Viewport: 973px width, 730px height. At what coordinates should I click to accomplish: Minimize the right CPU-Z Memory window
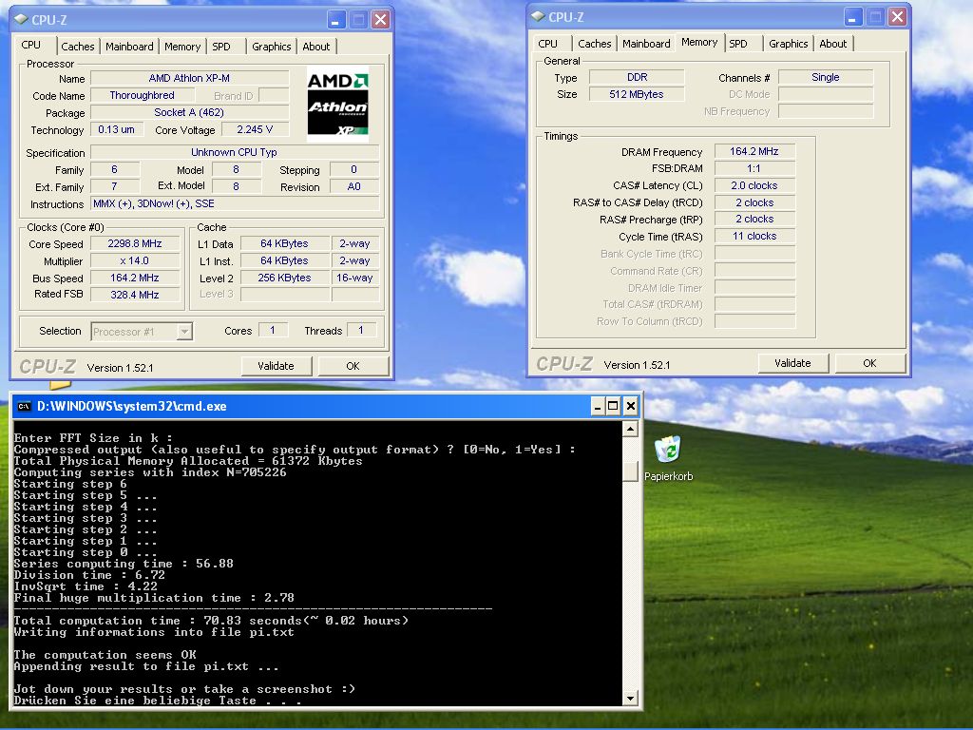852,17
